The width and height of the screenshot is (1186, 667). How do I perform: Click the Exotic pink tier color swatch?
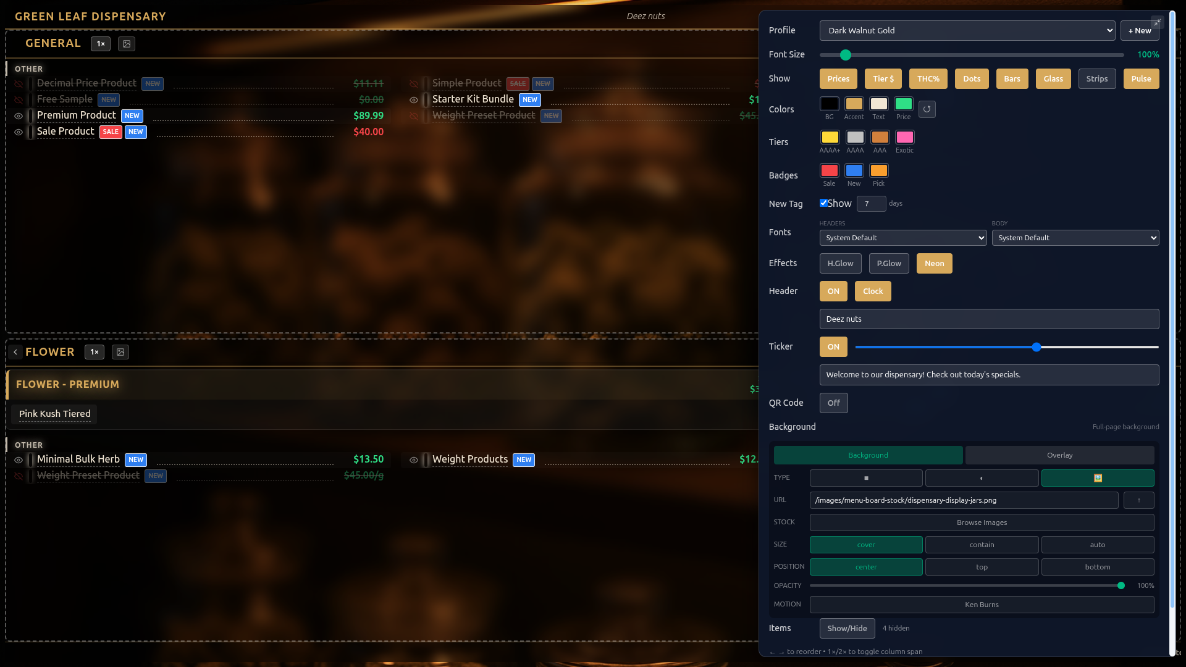point(904,137)
